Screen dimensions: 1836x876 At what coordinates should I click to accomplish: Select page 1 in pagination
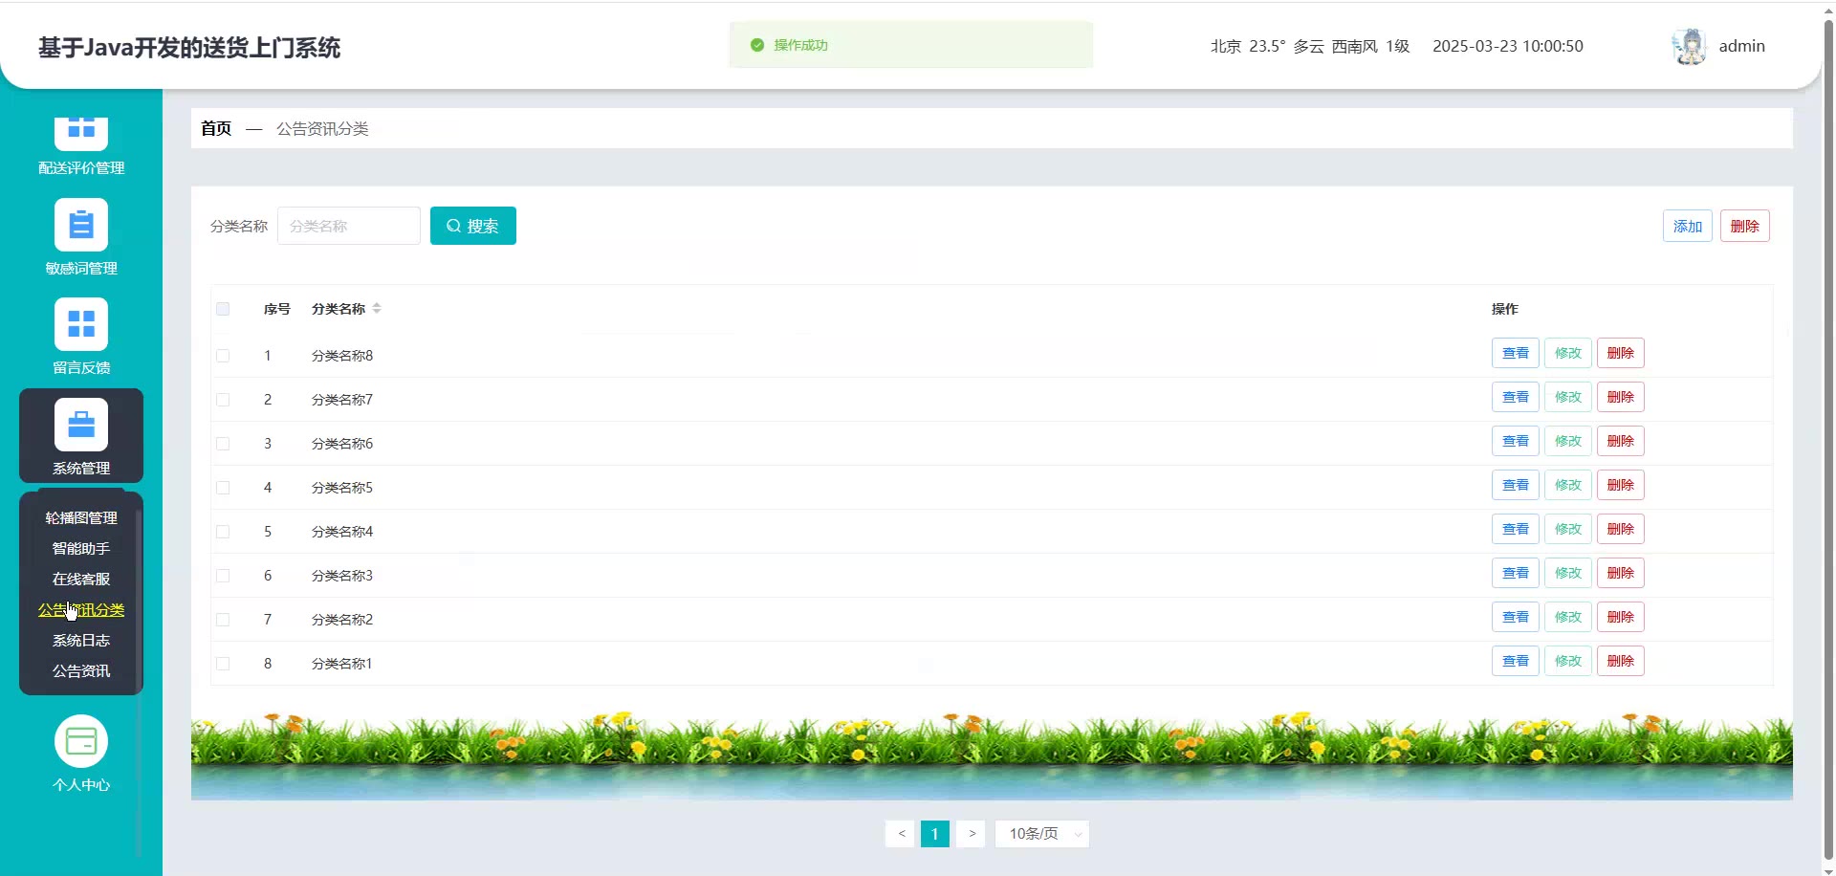point(935,834)
